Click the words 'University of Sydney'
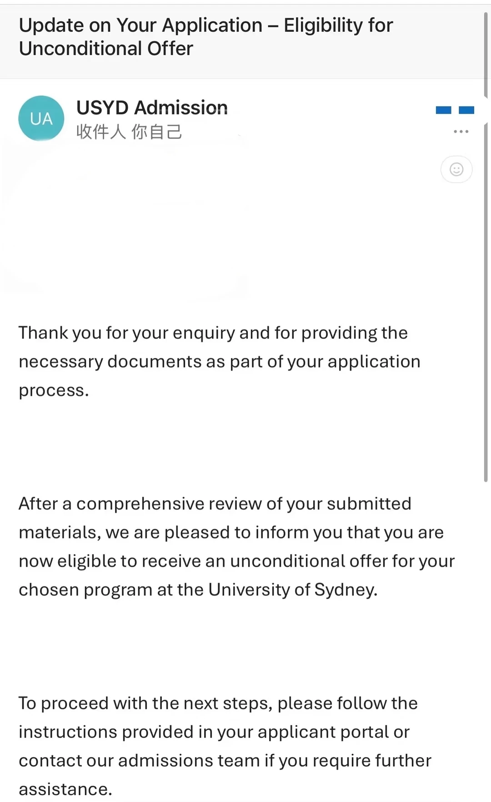The height and width of the screenshot is (802, 491). click(293, 589)
